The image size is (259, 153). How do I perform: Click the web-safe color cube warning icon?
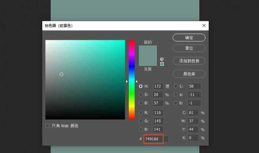162,59
